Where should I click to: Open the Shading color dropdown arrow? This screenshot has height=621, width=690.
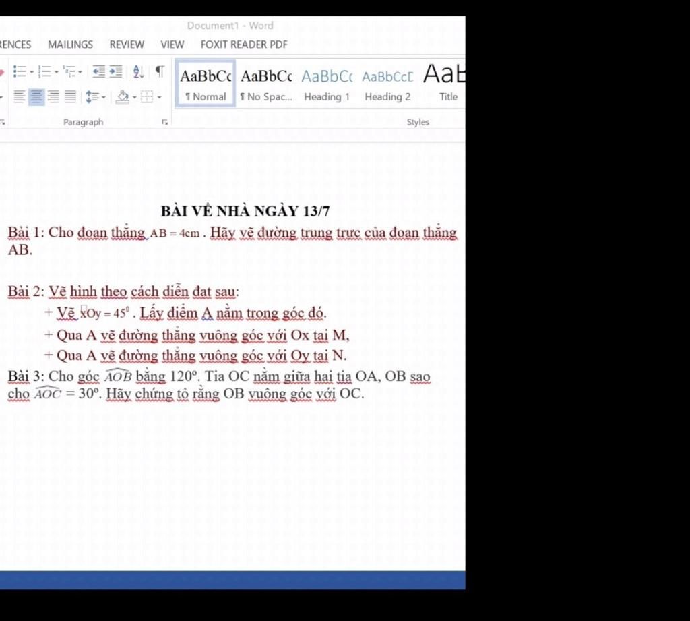[x=135, y=97]
